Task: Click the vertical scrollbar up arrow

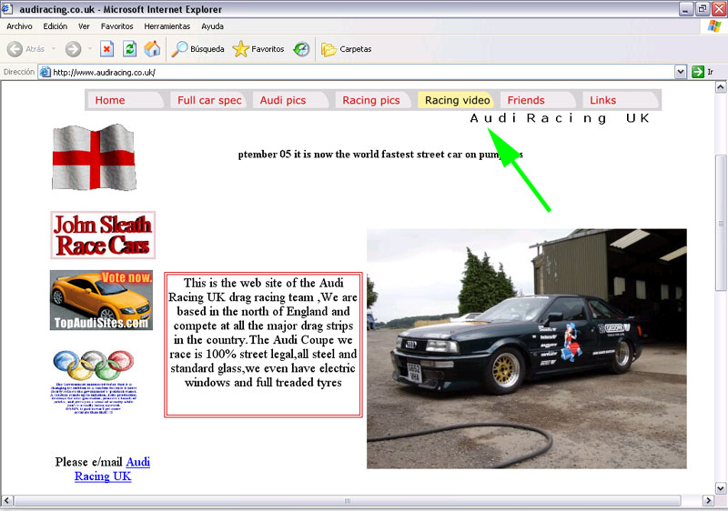Action: [720, 86]
